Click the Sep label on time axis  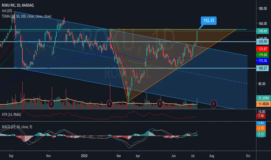pos(11,156)
